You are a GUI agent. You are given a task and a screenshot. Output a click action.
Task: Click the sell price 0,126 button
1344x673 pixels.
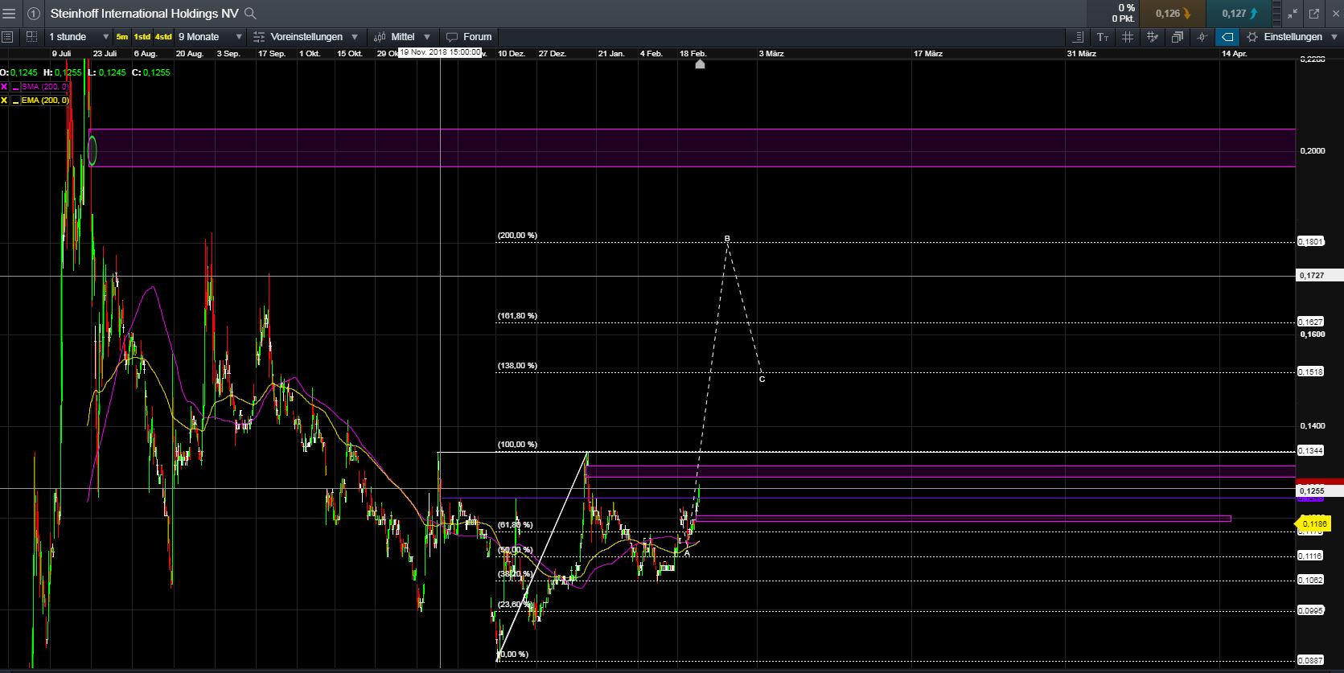click(1173, 14)
